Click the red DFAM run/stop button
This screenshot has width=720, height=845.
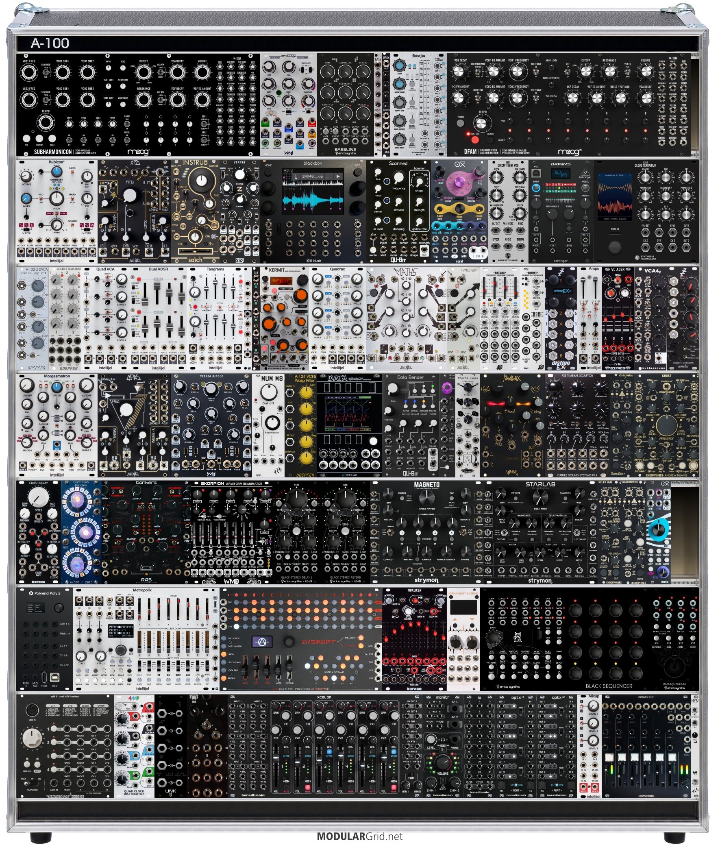[475, 139]
